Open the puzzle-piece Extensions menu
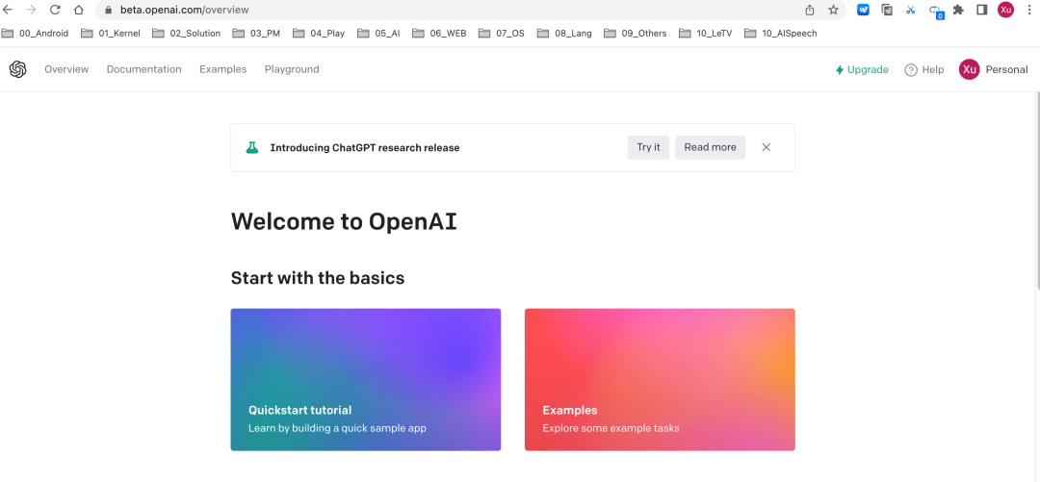Image resolution: width=1040 pixels, height=482 pixels. pyautogui.click(x=958, y=10)
